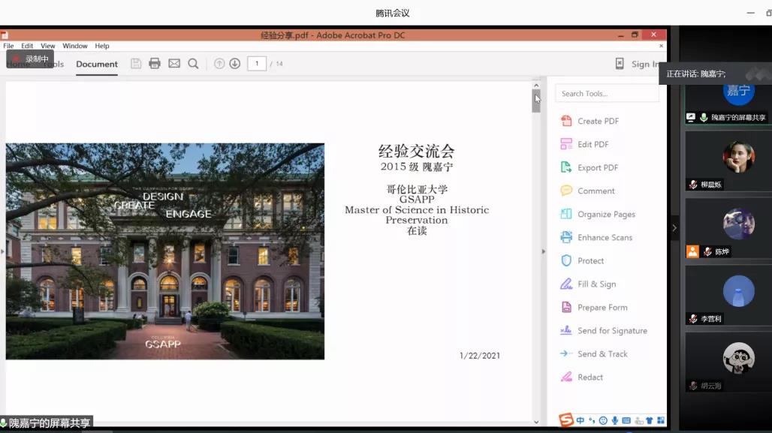Open the Organize Pages tool
Viewport: 772px width, 433px height.
tap(606, 214)
